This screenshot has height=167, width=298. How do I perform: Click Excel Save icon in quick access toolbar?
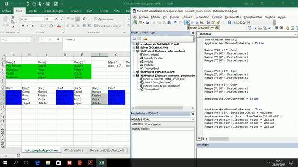pos(6,3)
